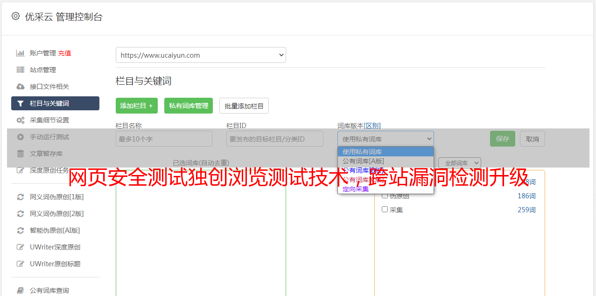This screenshot has width=596, height=296.
Task: Choose the highlighted 使用私有词库 option in the list
Action: coord(386,152)
